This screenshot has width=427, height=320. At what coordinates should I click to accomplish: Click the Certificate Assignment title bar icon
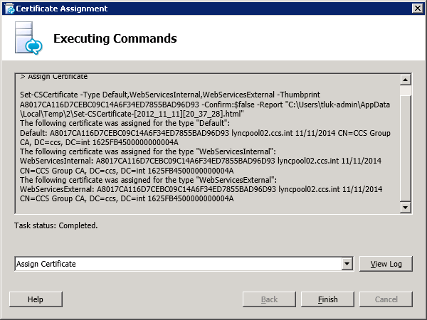(x=8, y=9)
